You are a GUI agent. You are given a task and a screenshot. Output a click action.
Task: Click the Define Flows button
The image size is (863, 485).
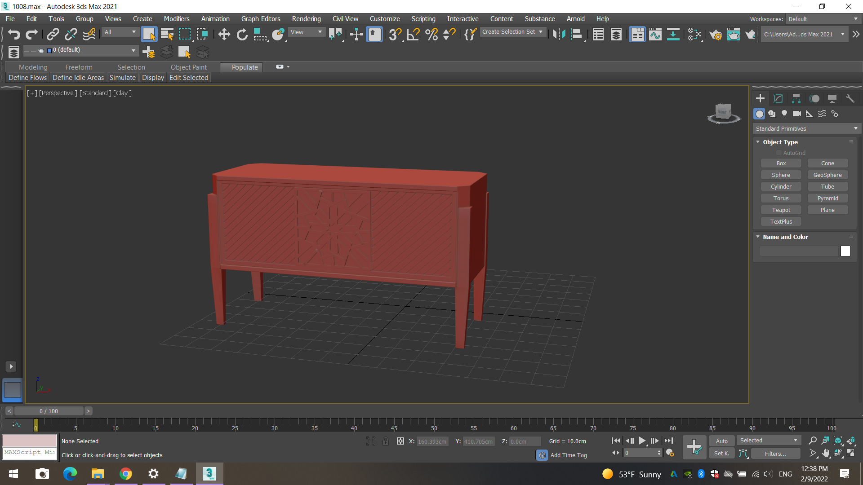point(27,78)
